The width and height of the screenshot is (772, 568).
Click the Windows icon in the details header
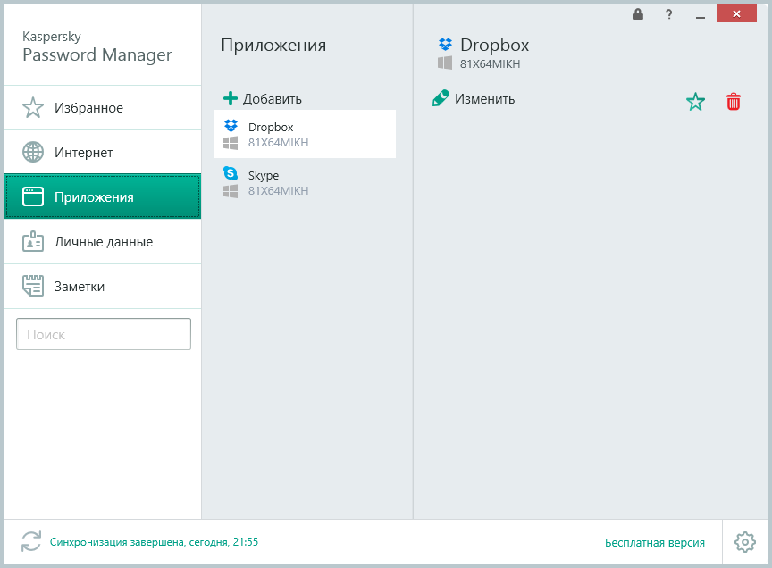pyautogui.click(x=445, y=63)
